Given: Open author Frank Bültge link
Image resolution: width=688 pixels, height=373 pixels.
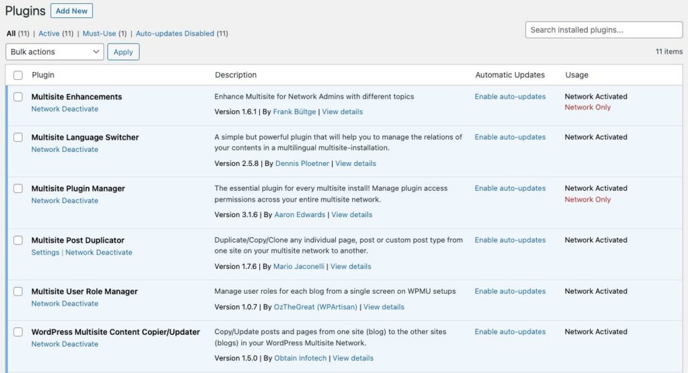Looking at the screenshot, I should (294, 112).
